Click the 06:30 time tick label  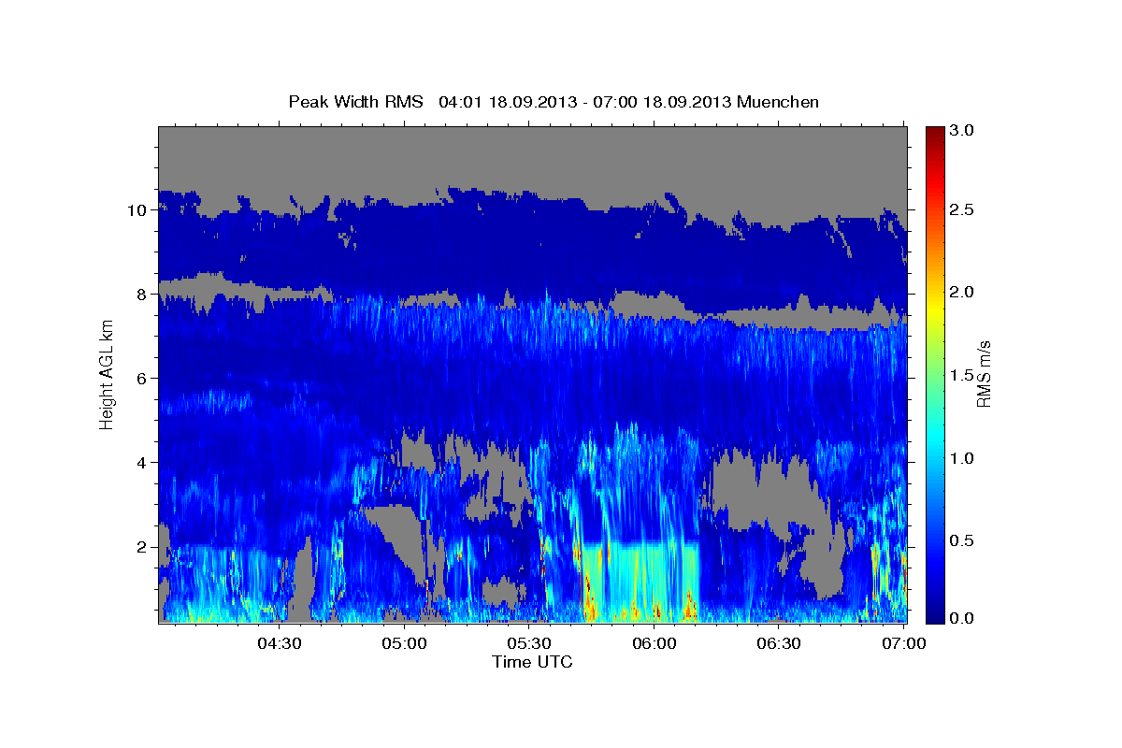(x=780, y=643)
